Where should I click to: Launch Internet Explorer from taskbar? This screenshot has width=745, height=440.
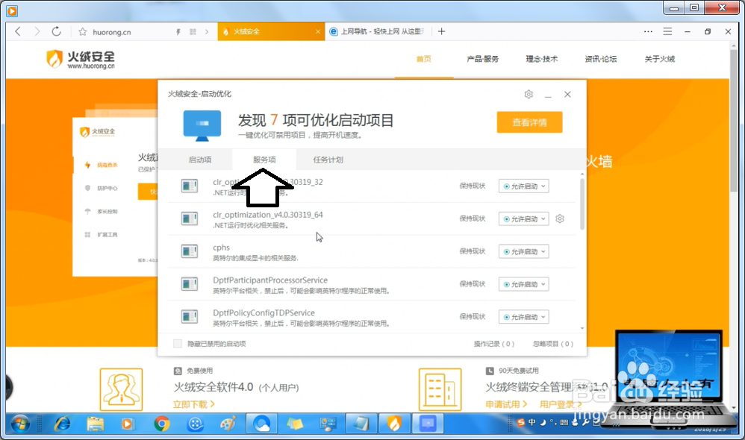(62, 424)
